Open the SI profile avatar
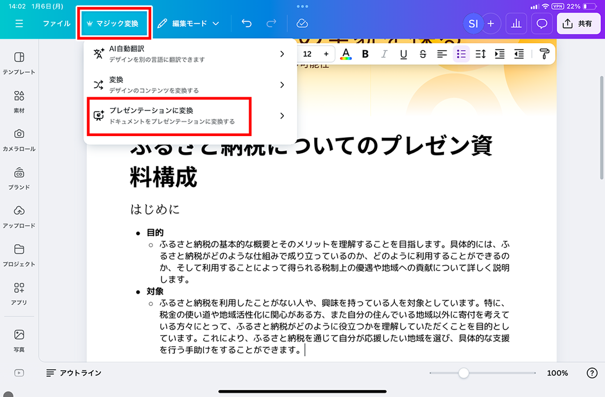The image size is (605, 397). click(x=473, y=24)
